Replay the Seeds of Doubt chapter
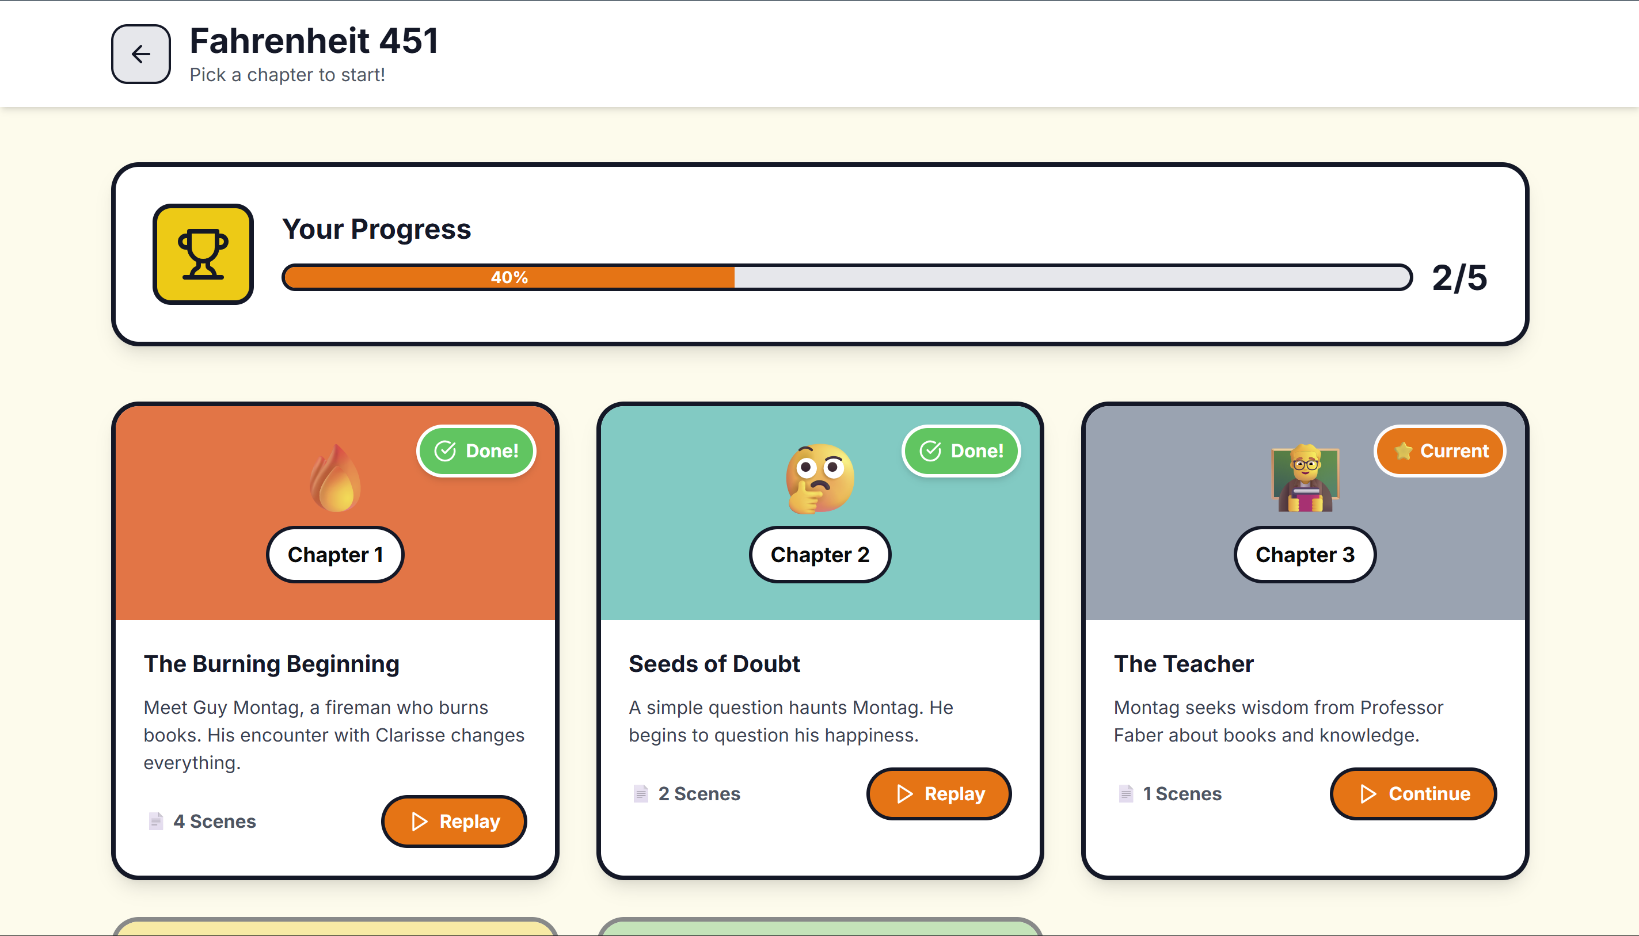The image size is (1639, 936). pos(939,793)
